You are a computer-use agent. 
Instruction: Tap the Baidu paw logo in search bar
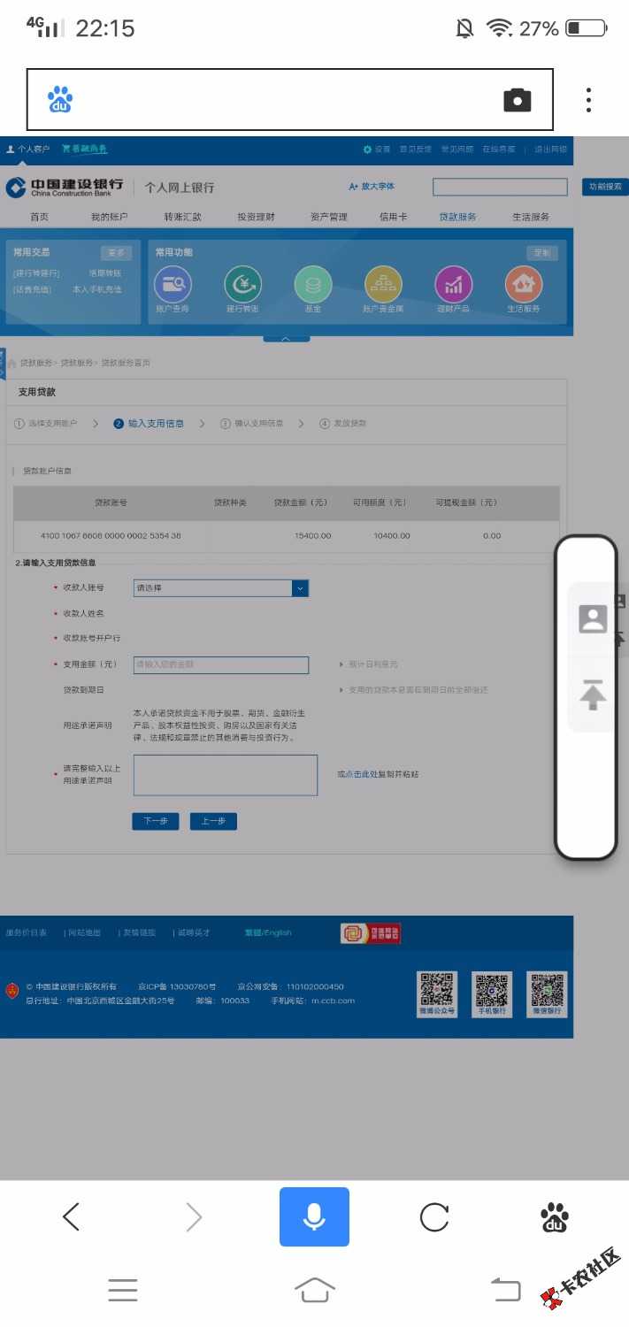pos(59,100)
